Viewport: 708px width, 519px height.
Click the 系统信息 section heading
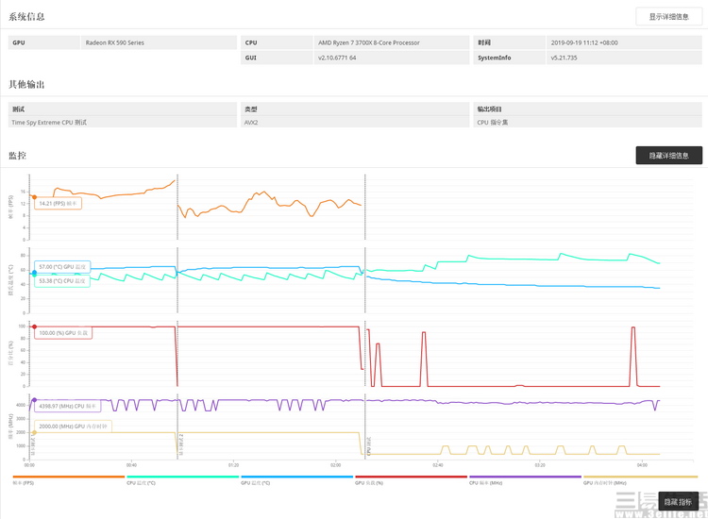click(26, 17)
